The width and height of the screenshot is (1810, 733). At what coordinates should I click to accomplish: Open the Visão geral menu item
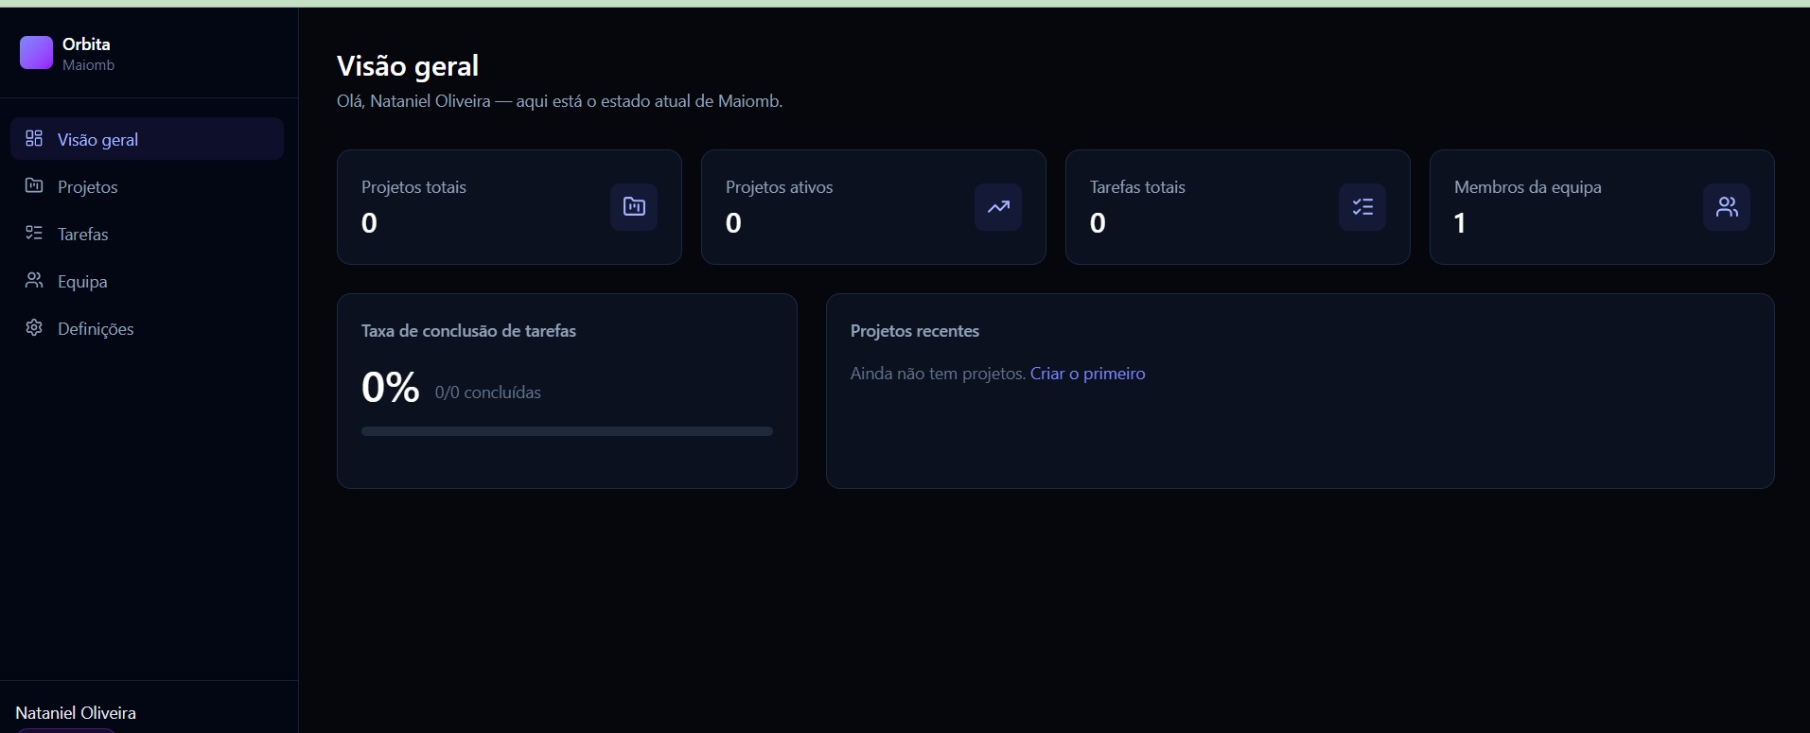[x=147, y=139]
